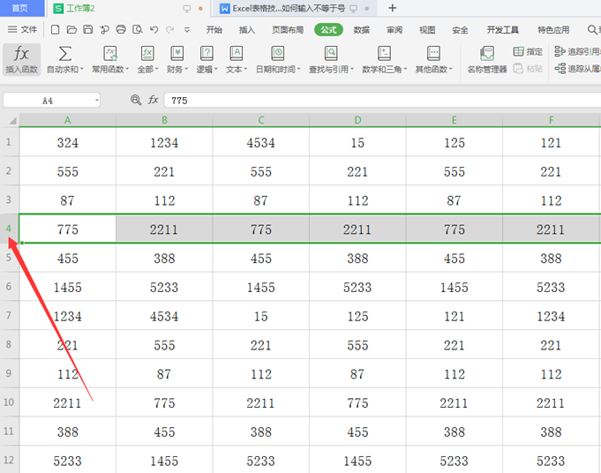Click the Save icon in quick toolbar
Image resolution: width=601 pixels, height=473 pixels.
pyautogui.click(x=88, y=29)
